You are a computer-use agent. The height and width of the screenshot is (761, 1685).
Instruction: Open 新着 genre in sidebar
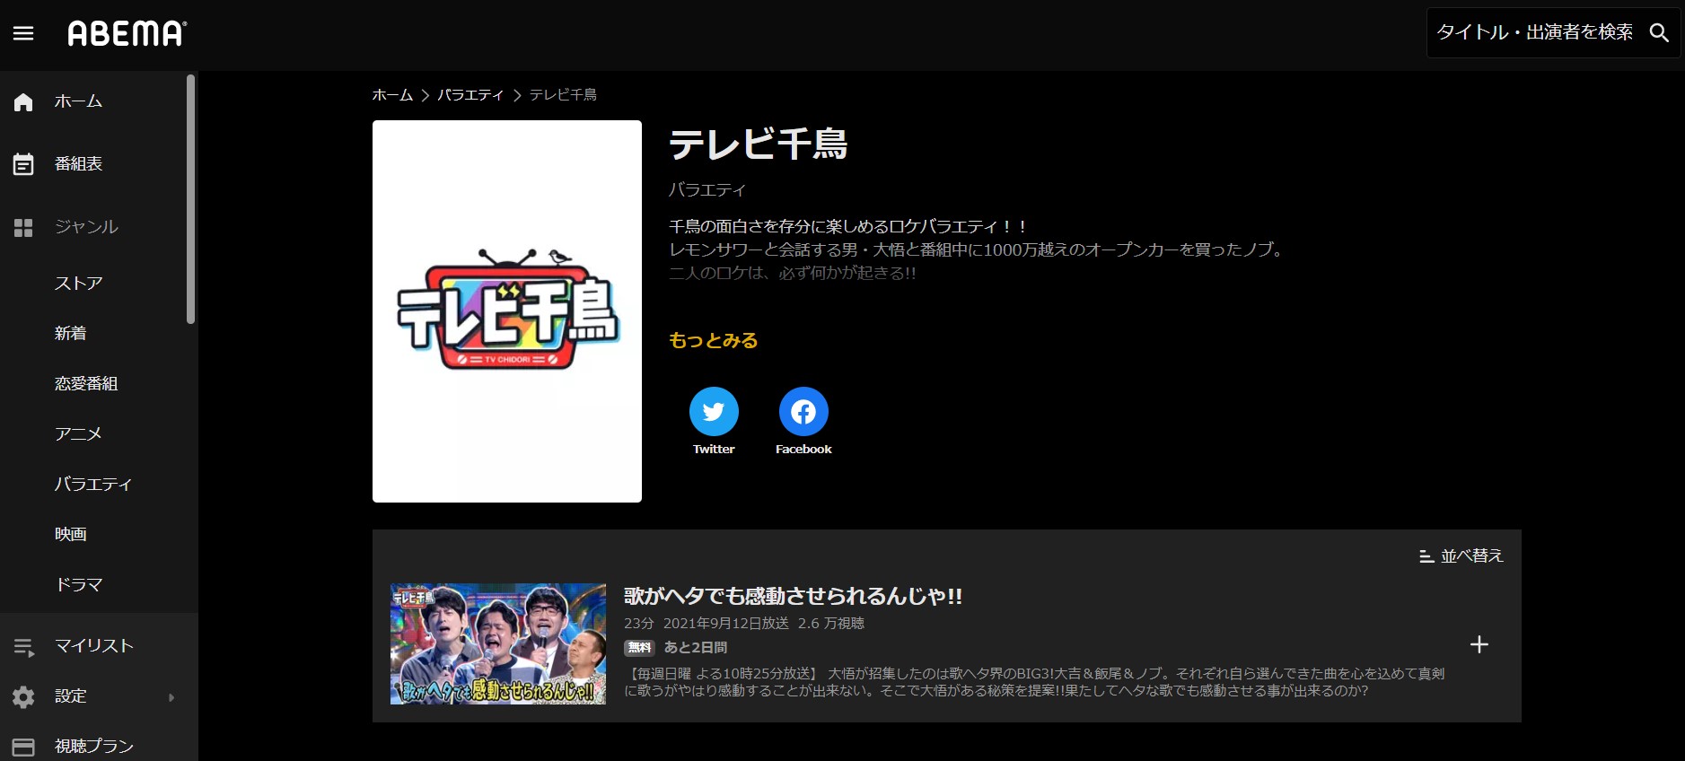point(70,334)
